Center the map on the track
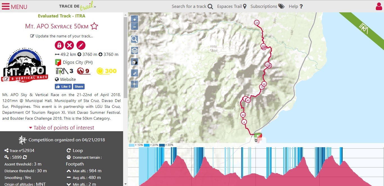 tap(135, 84)
